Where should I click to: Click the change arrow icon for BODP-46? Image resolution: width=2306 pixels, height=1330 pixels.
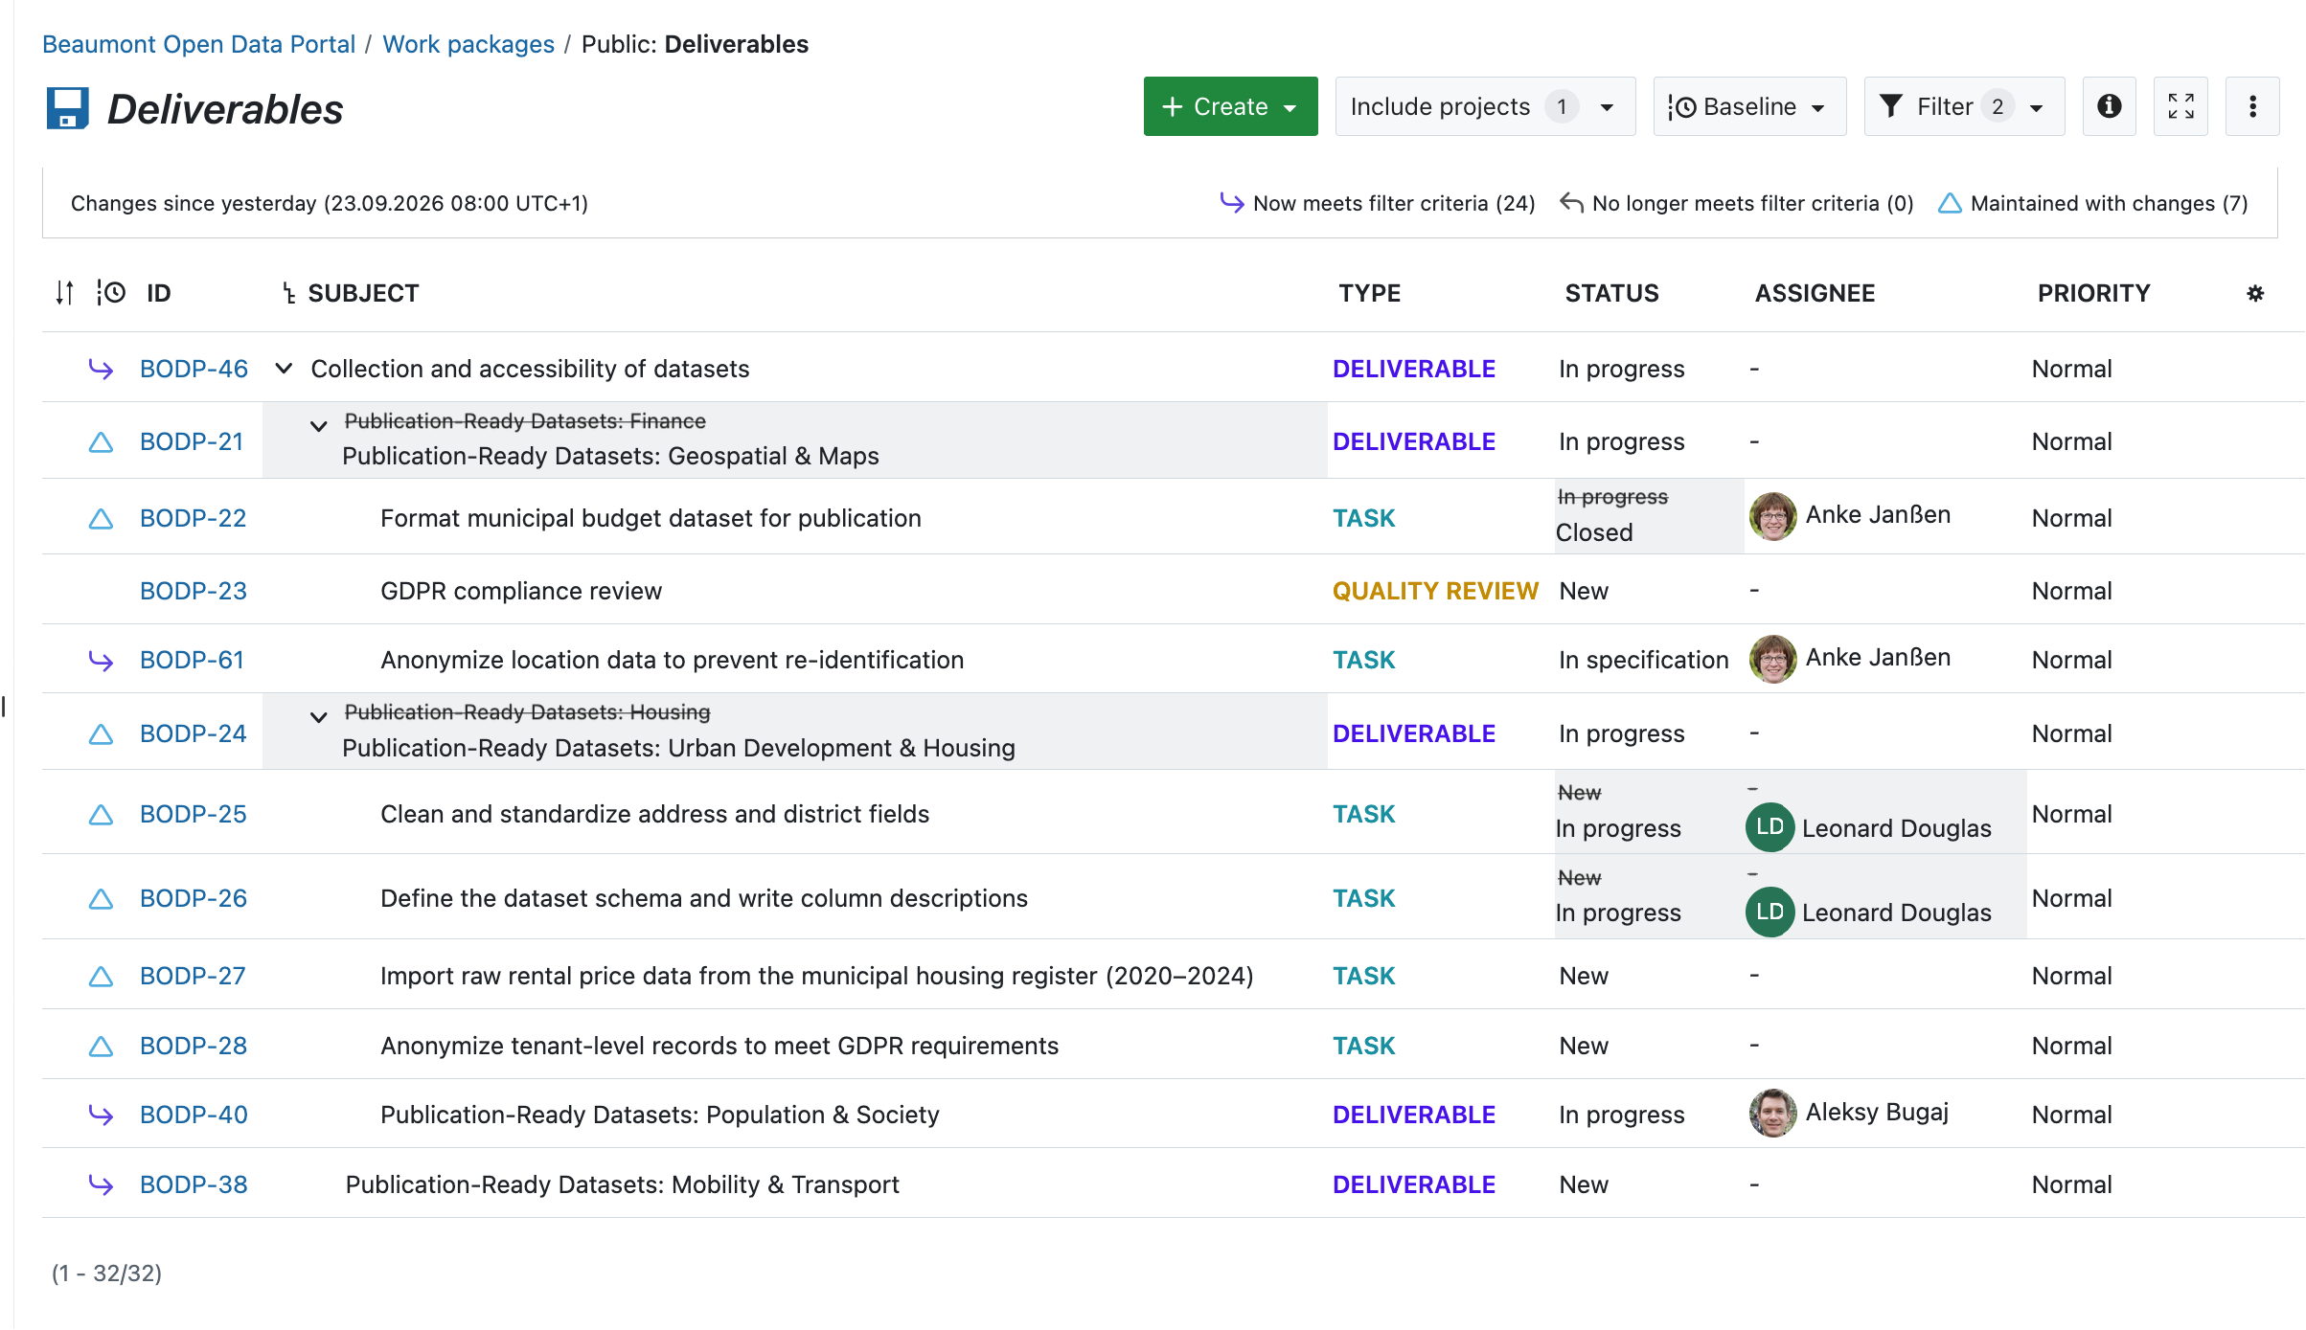pos(101,369)
